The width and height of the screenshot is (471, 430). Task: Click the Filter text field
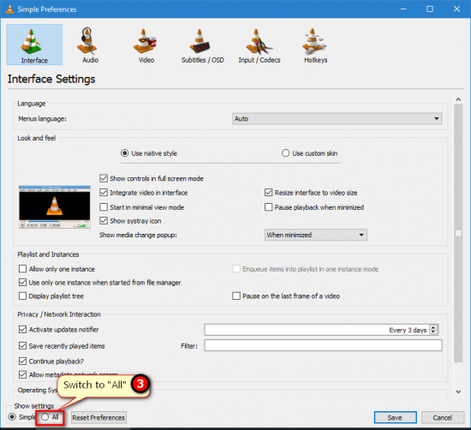click(x=323, y=345)
